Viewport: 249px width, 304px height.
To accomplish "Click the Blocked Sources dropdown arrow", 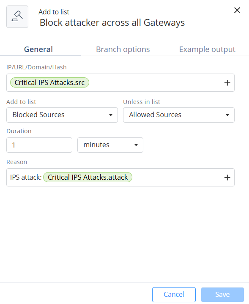I will 111,115.
